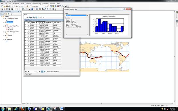Toggle the Graticule layer checkbox
This screenshot has height=111, width=178.
5,39
